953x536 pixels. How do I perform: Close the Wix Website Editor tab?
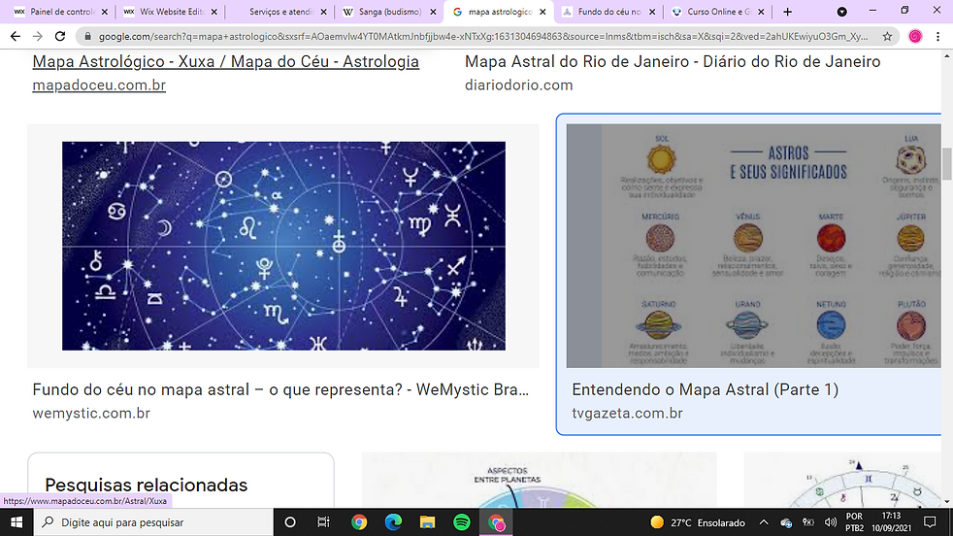point(214,12)
